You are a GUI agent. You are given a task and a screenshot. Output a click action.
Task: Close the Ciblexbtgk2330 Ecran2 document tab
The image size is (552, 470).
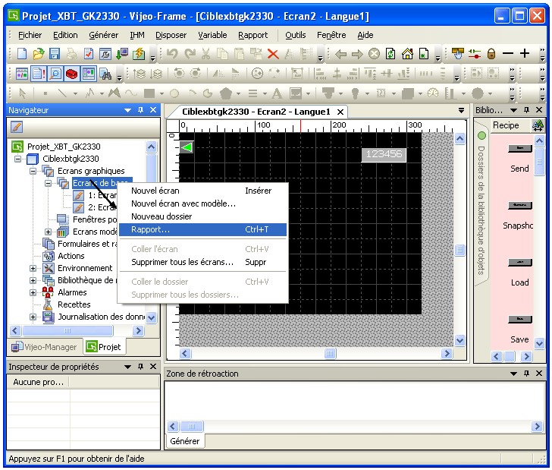click(340, 112)
